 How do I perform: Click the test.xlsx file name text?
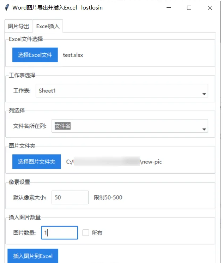(73, 55)
